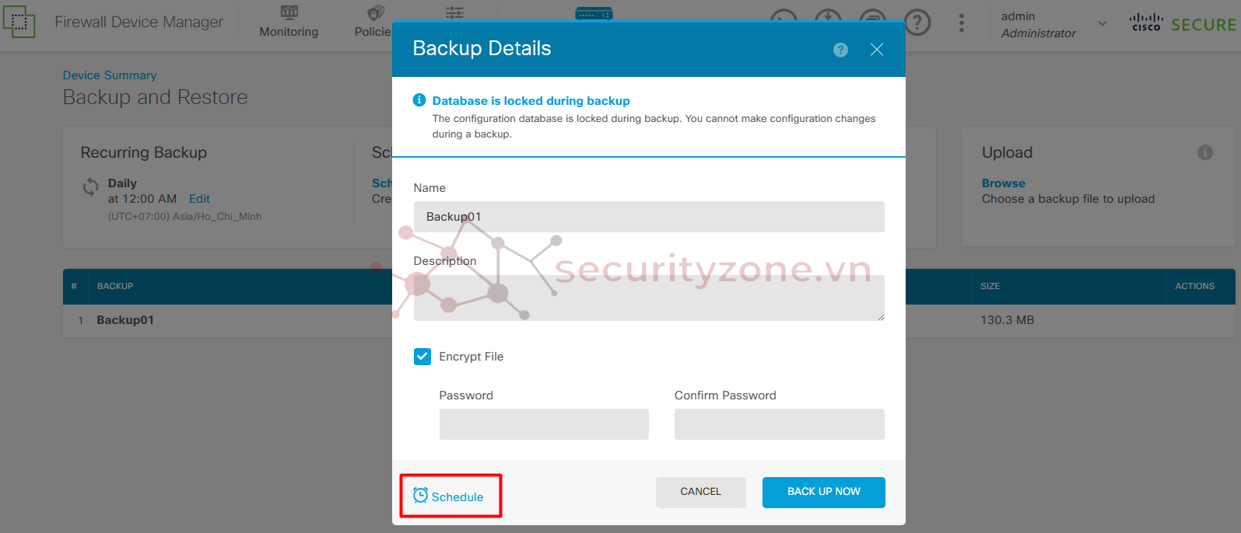This screenshot has height=533, width=1241.
Task: Uncheck the Encrypt File checkbox
Action: (422, 357)
